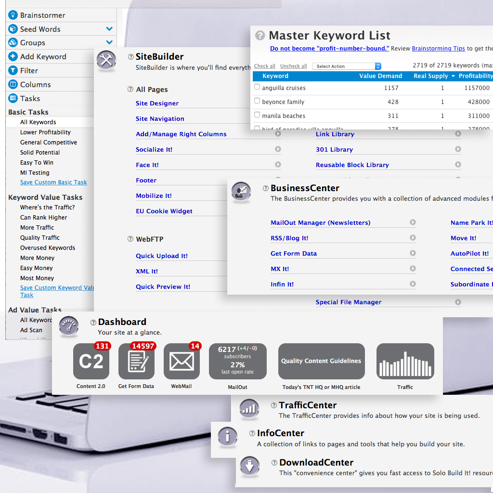
Task: Click the TrafficCenter bar chart icon
Action: (249, 409)
